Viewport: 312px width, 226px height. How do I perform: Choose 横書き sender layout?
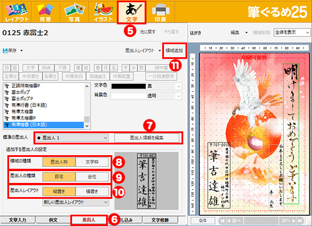point(92,191)
